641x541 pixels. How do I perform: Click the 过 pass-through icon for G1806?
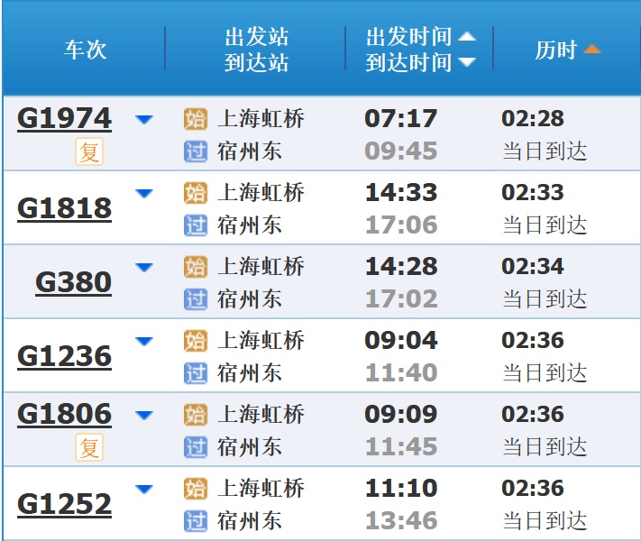(195, 446)
